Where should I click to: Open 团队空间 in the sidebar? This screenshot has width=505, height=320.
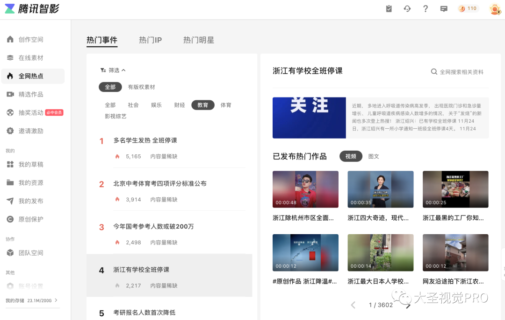31,253
